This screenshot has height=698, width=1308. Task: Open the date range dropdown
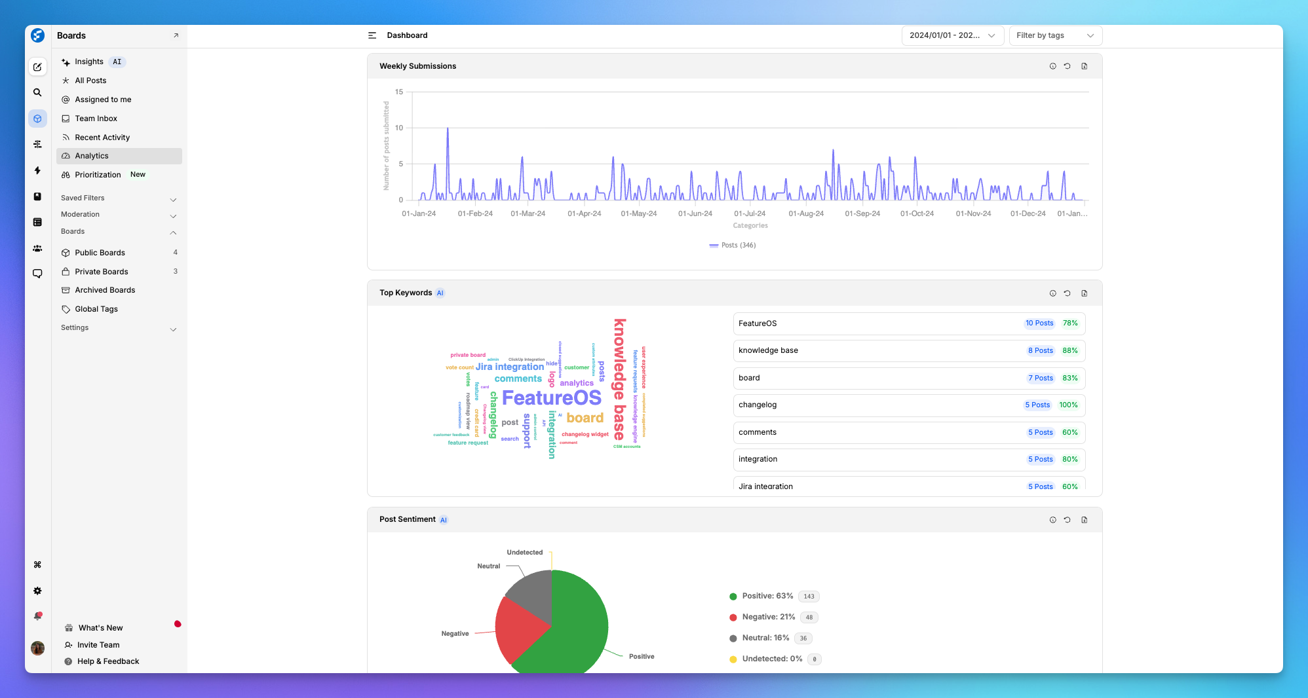pos(952,35)
